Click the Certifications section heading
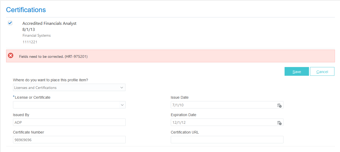This screenshot has height=152, width=340. coord(26,10)
